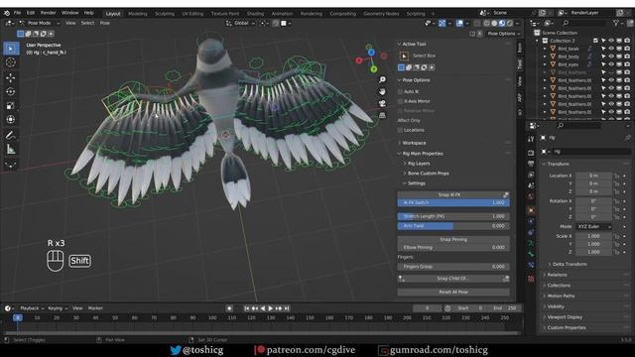Viewport: 635px width, 357px height.
Task: Switch perspective/orthographic grid icon in viewport
Action: tap(382, 115)
